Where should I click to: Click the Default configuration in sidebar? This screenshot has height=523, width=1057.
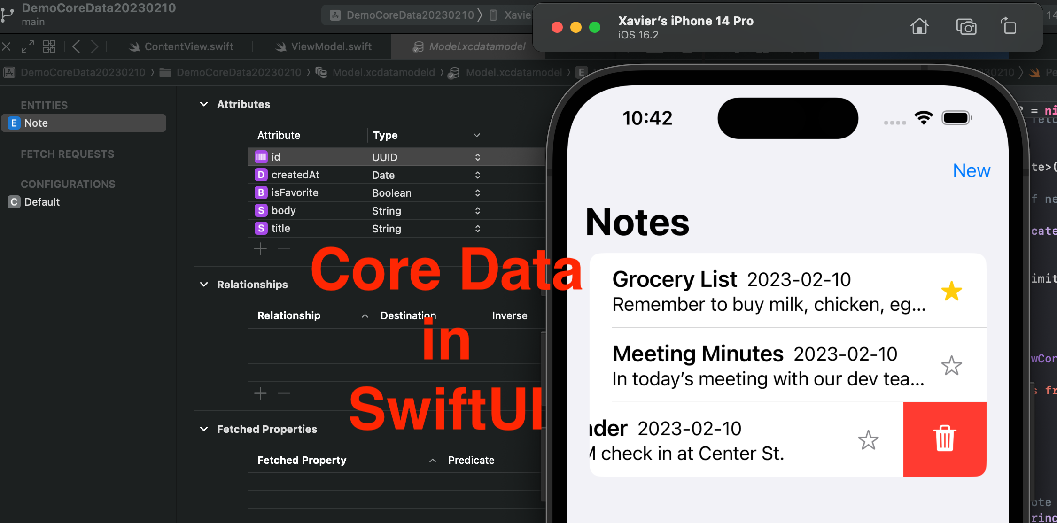coord(42,201)
